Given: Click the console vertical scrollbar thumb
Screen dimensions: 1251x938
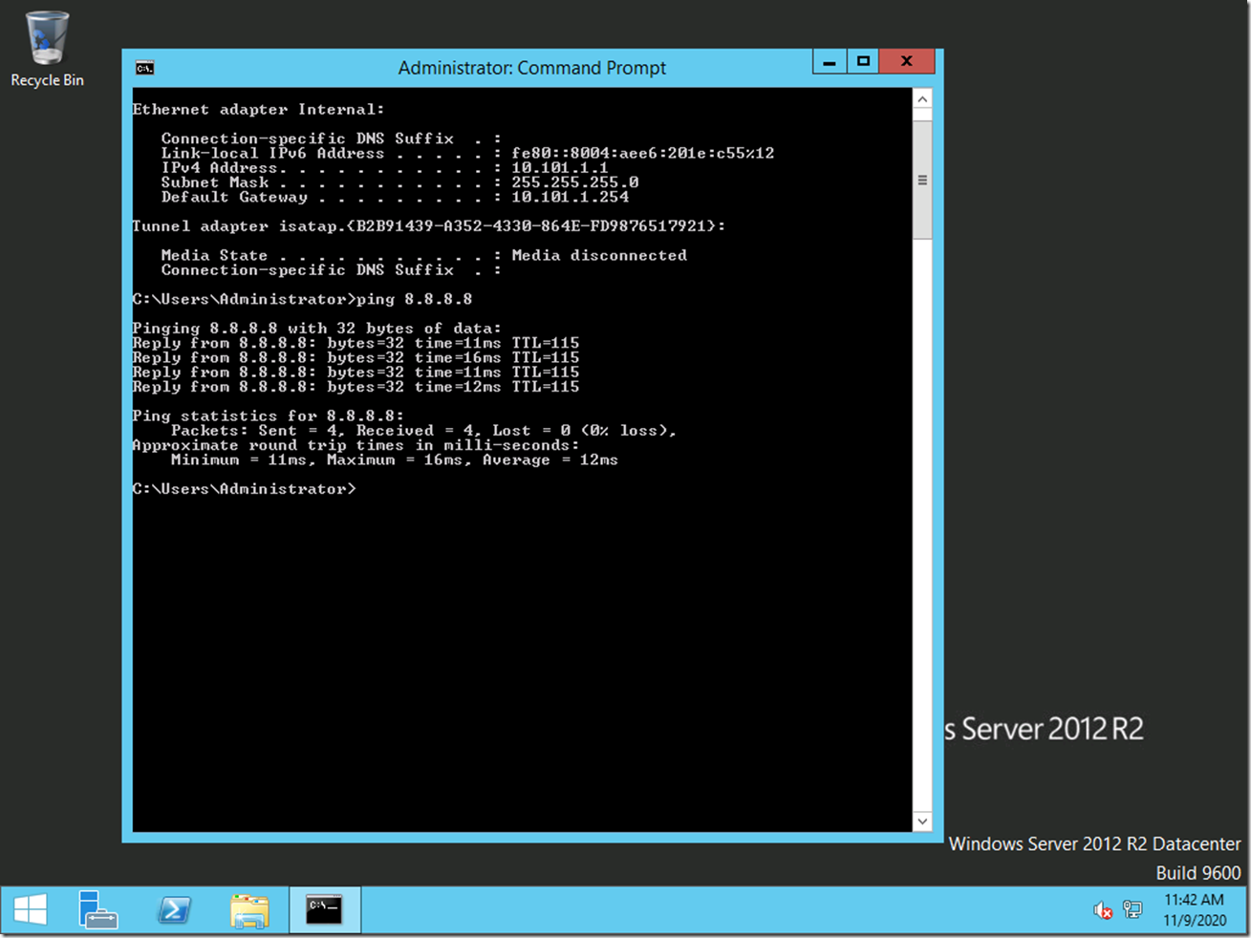Looking at the screenshot, I should 922,180.
